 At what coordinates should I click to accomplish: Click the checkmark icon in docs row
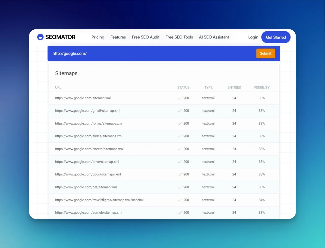pyautogui.click(x=180, y=174)
